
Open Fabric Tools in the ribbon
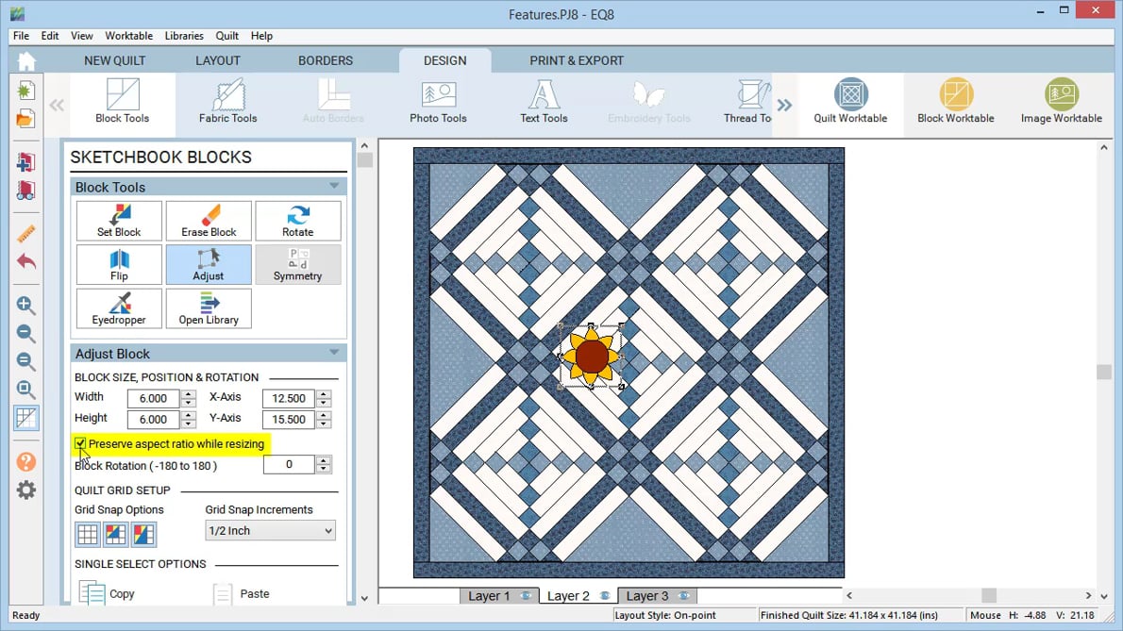tap(227, 101)
